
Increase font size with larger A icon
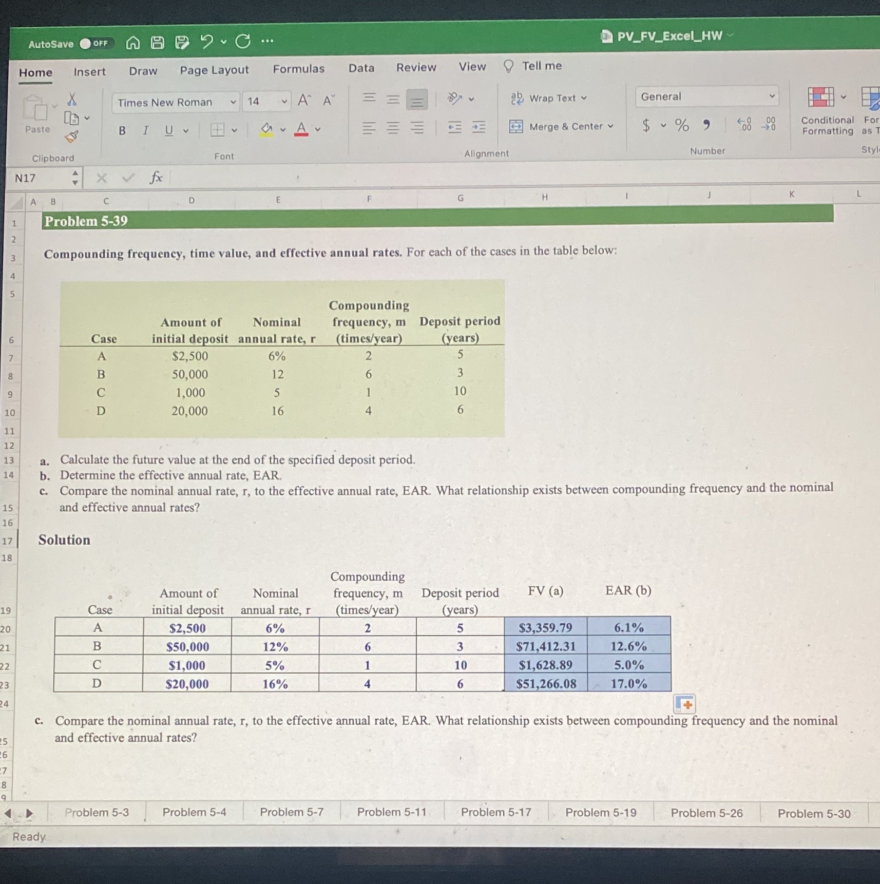pos(304,100)
